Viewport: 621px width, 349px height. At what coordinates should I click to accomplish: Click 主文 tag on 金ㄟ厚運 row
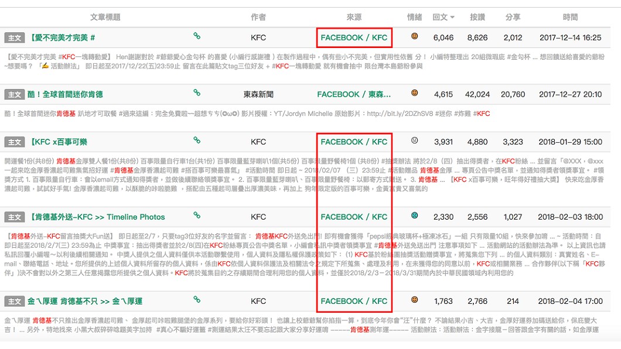15,302
